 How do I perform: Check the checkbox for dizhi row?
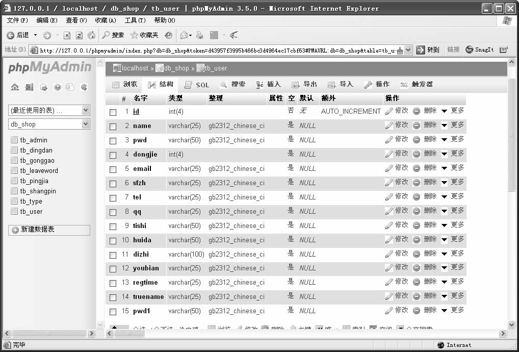point(113,255)
